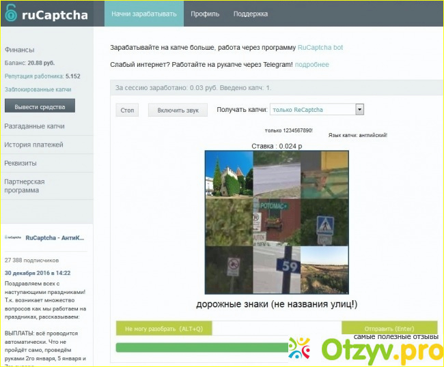Click the green progress bar

coord(202,347)
